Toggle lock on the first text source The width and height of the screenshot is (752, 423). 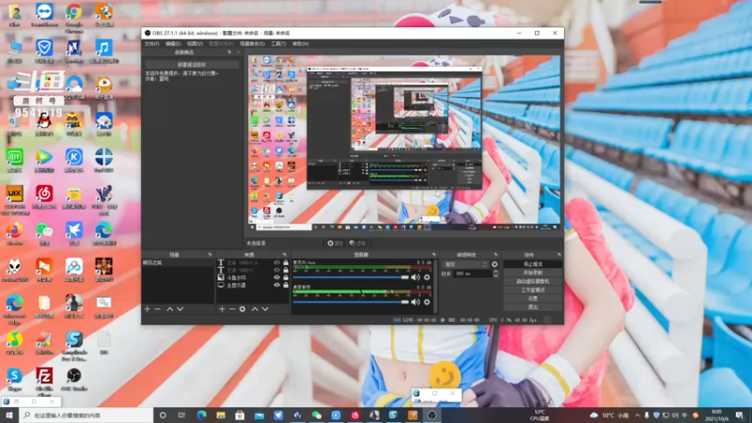(x=286, y=263)
